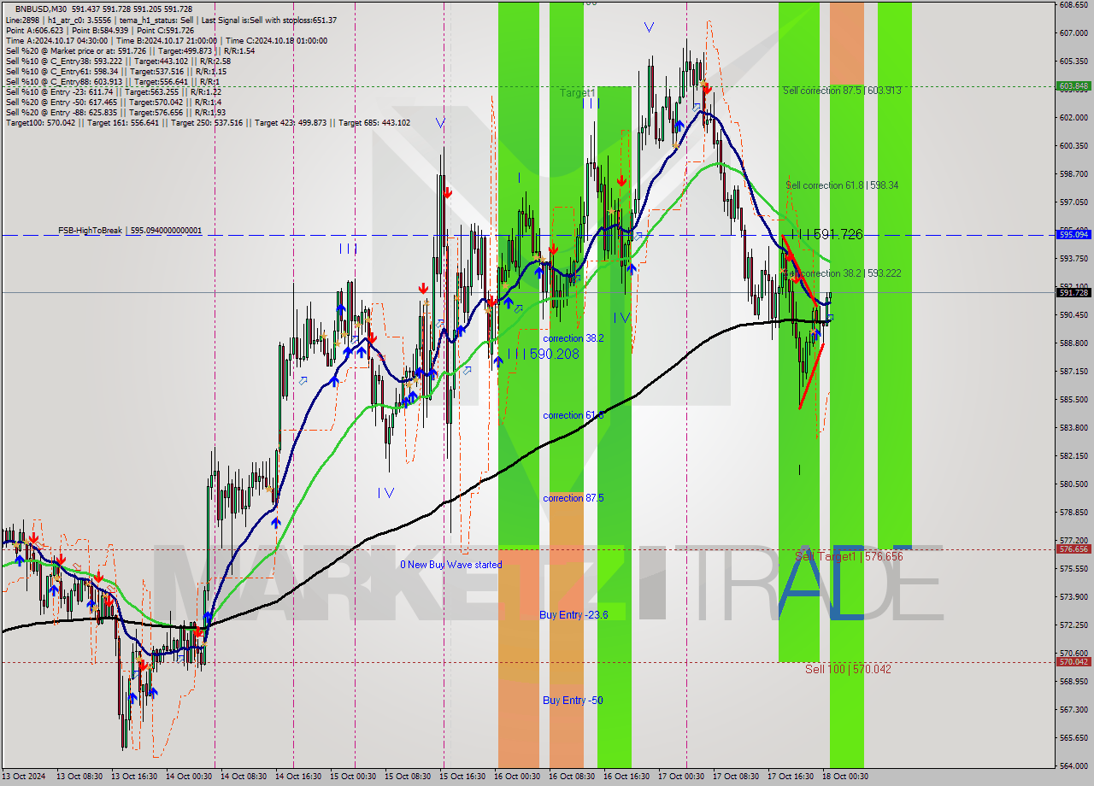Click the 585.500 price scale value
1094x786 pixels.
(x=1073, y=400)
